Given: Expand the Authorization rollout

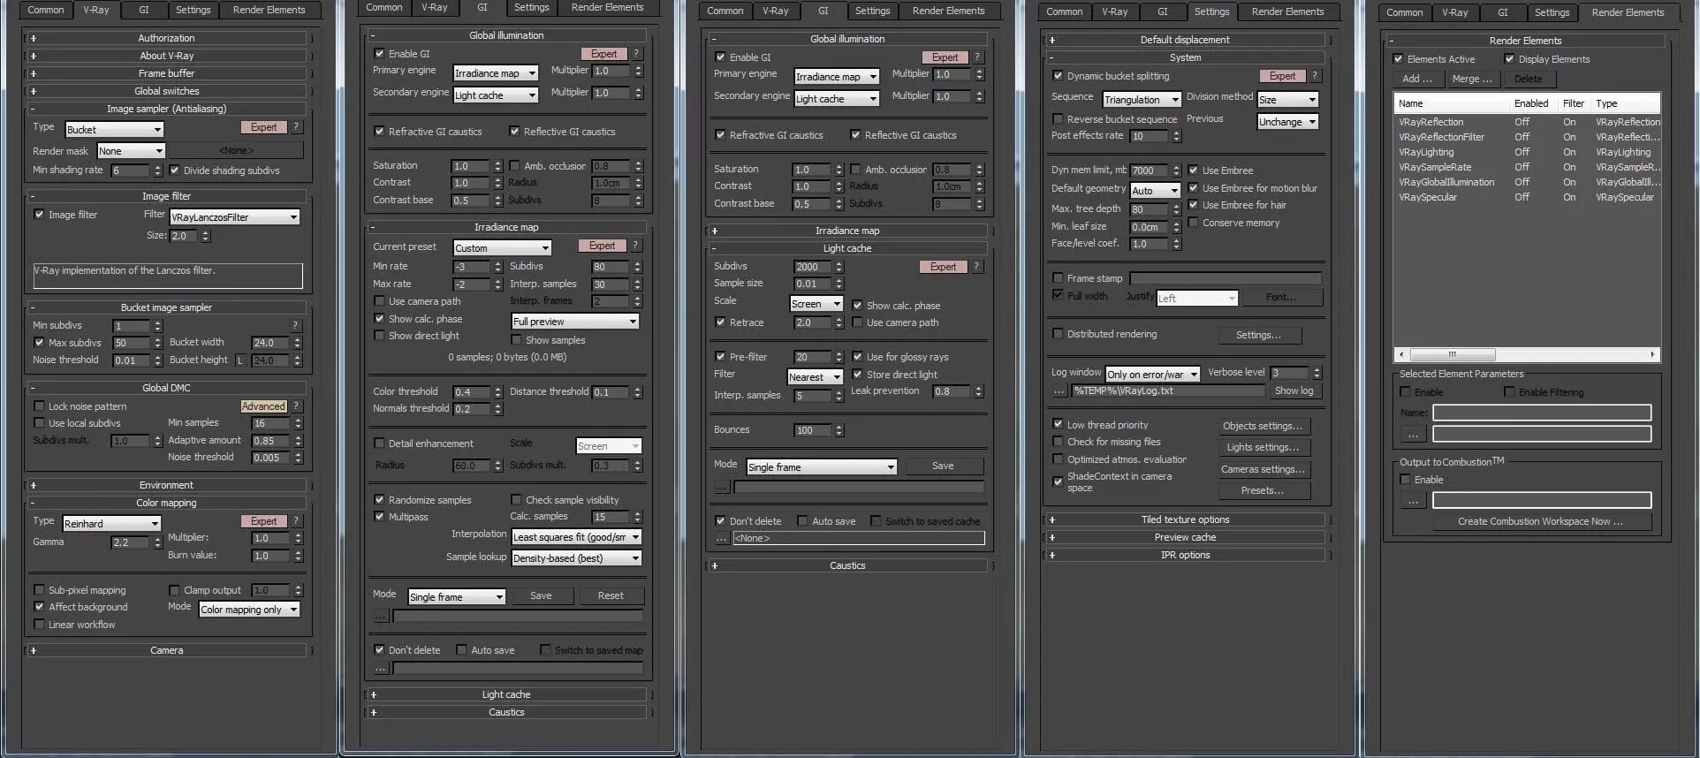Looking at the screenshot, I should point(166,38).
